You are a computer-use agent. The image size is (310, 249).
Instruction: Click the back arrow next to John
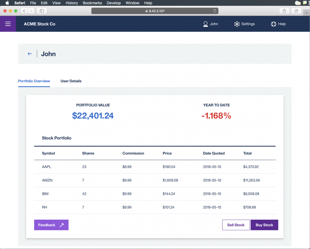(x=29, y=53)
